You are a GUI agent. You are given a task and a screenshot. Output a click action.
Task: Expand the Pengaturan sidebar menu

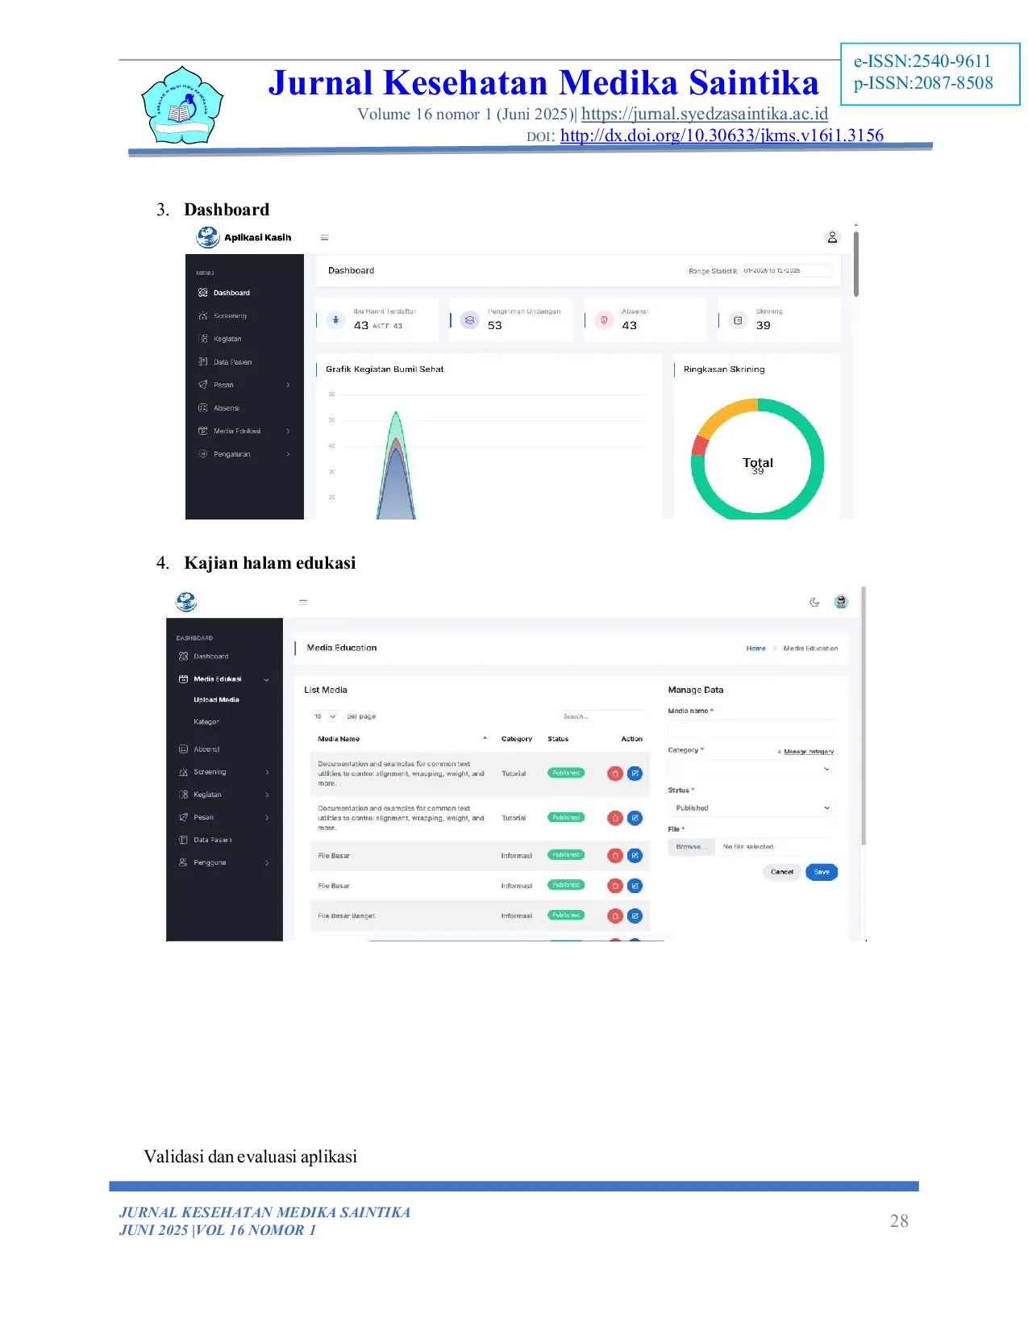[288, 454]
